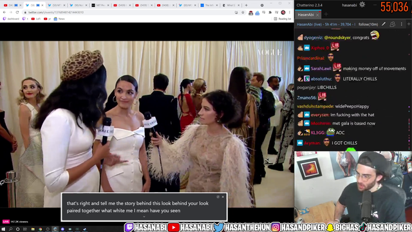The height and width of the screenshot is (232, 412).
Task: Close the live caption popup
Action: [x=223, y=197]
